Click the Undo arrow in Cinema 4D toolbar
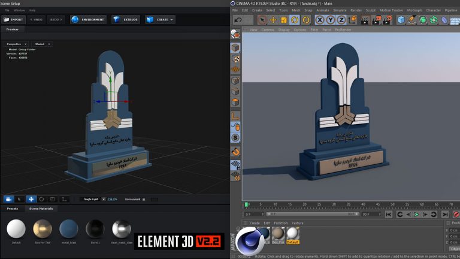The height and width of the screenshot is (259, 460). click(238, 20)
